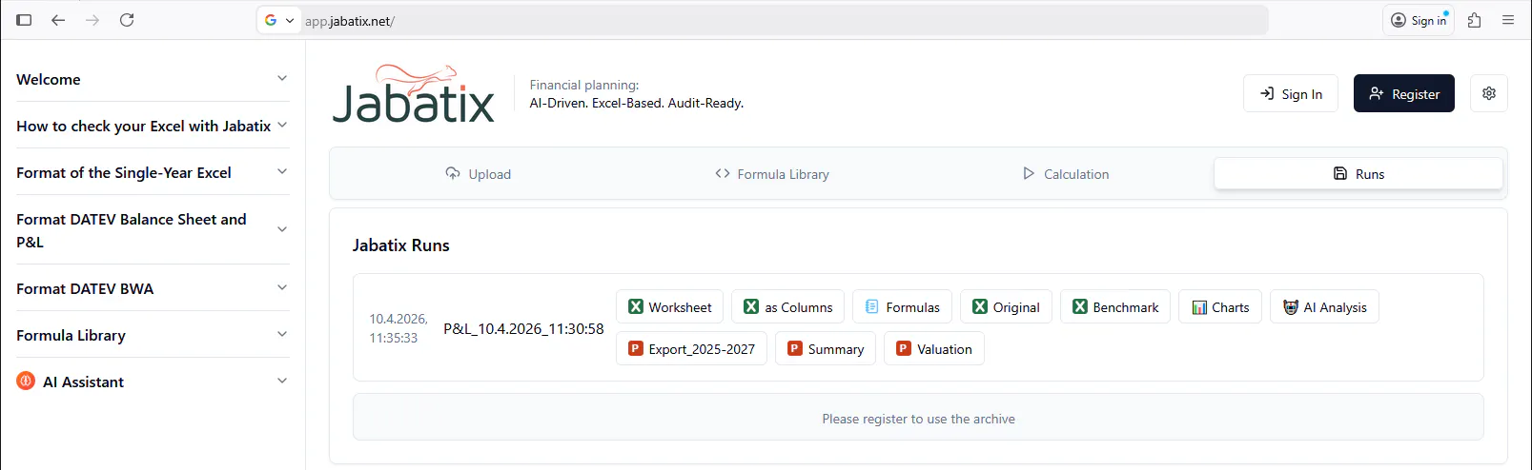Expand Format of the Single-Year Excel
This screenshot has height=470, width=1532.
point(153,172)
